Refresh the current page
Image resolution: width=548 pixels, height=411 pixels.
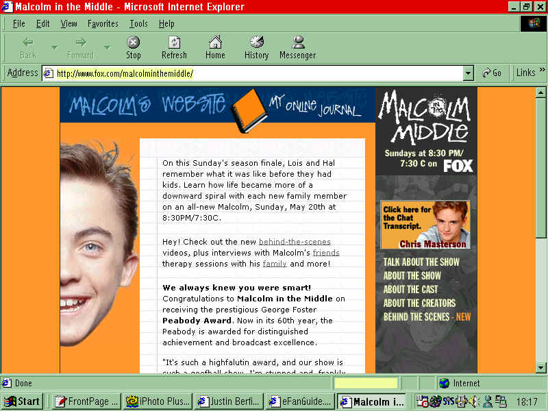(x=174, y=47)
